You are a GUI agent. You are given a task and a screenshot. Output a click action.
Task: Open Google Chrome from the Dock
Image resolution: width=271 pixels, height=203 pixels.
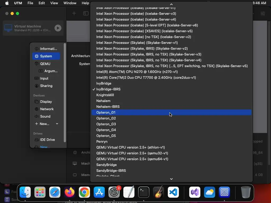[x=84, y=192]
